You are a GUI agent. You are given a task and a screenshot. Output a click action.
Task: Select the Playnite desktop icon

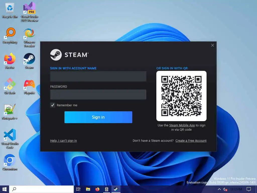coord(29,87)
